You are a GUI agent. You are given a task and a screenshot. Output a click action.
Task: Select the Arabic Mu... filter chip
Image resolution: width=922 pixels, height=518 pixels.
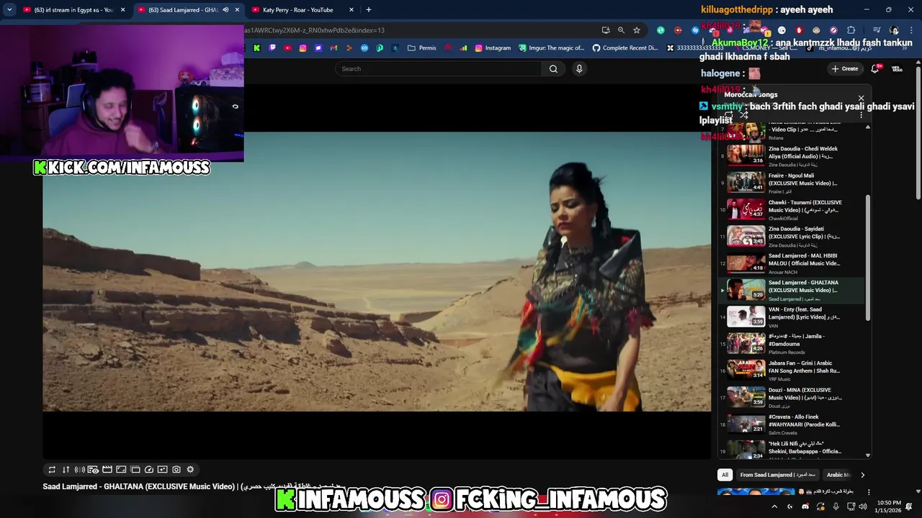[x=838, y=475]
